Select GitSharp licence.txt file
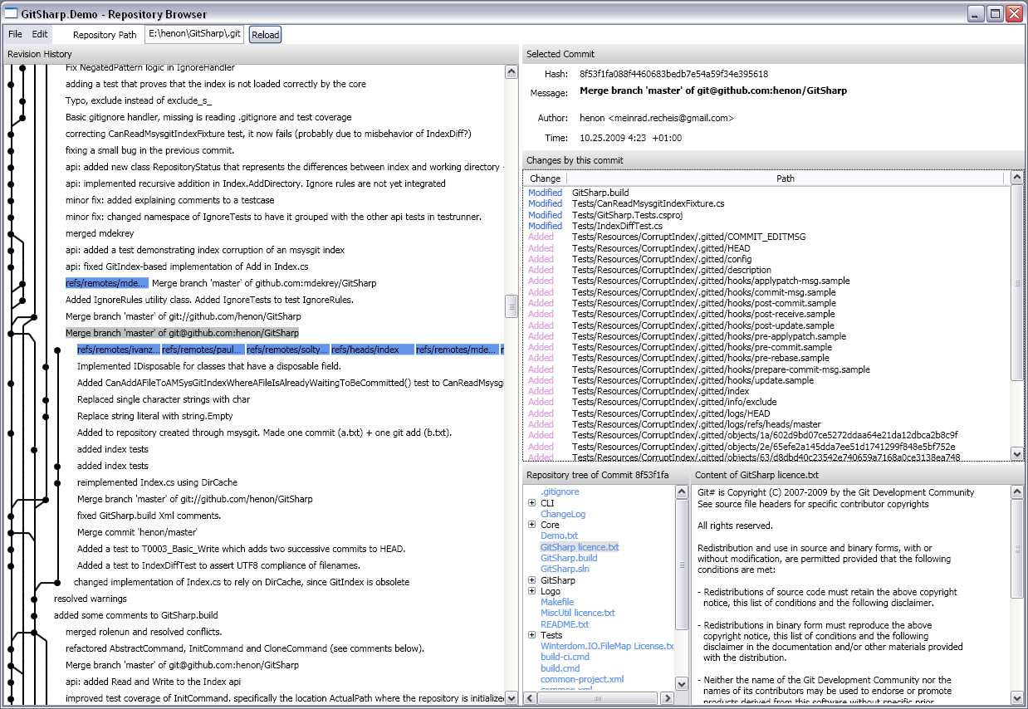 [x=580, y=547]
